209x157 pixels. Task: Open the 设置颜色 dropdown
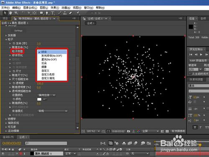(x=46, y=95)
